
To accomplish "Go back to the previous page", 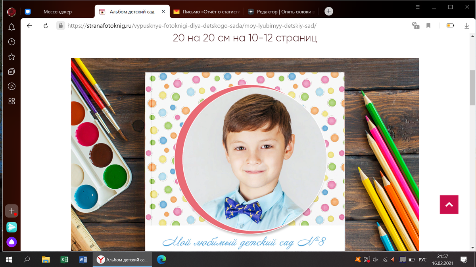I will click(x=29, y=26).
